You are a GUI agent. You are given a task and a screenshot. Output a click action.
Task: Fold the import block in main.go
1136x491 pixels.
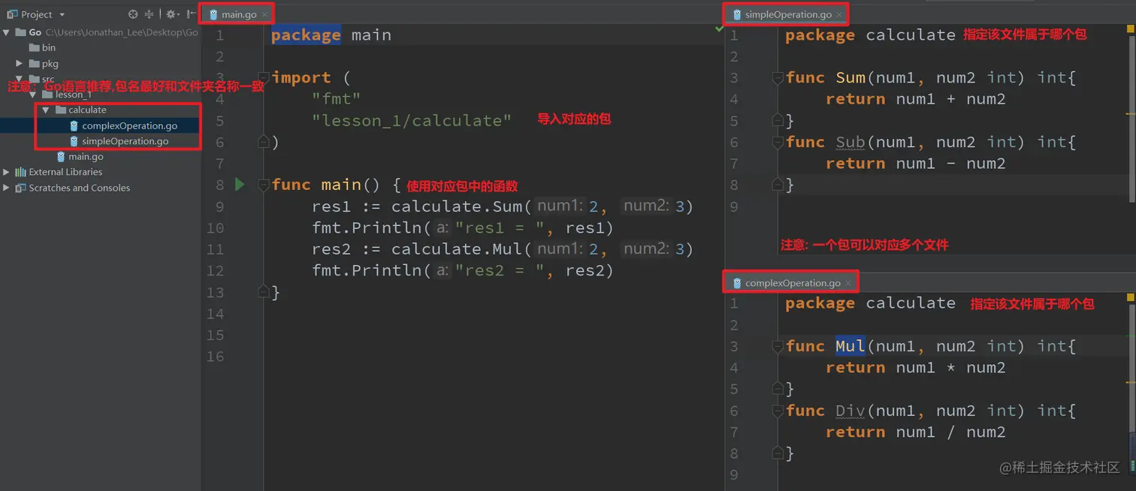[264, 77]
